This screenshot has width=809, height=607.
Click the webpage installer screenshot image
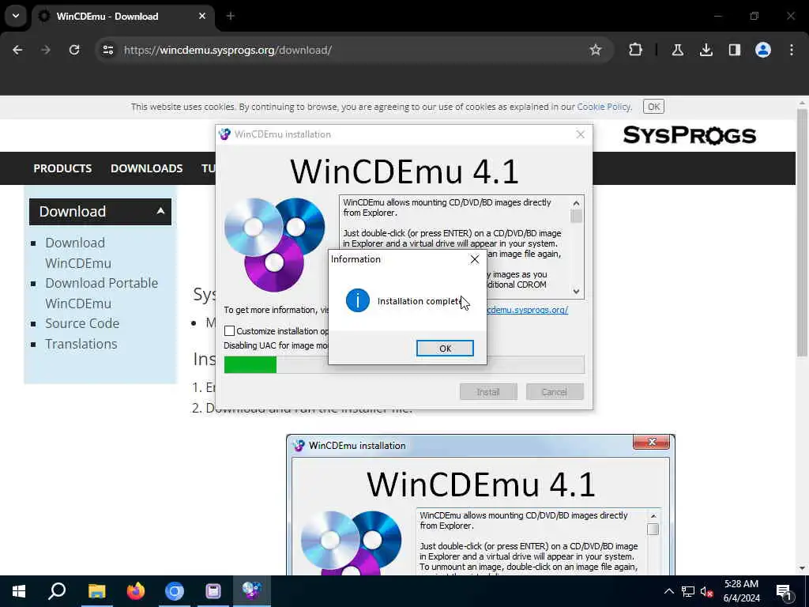click(x=480, y=505)
